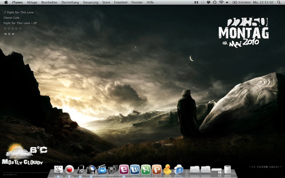The height and width of the screenshot is (178, 285).
Task: Open the toaster music app in Dock
Action: (x=178, y=169)
